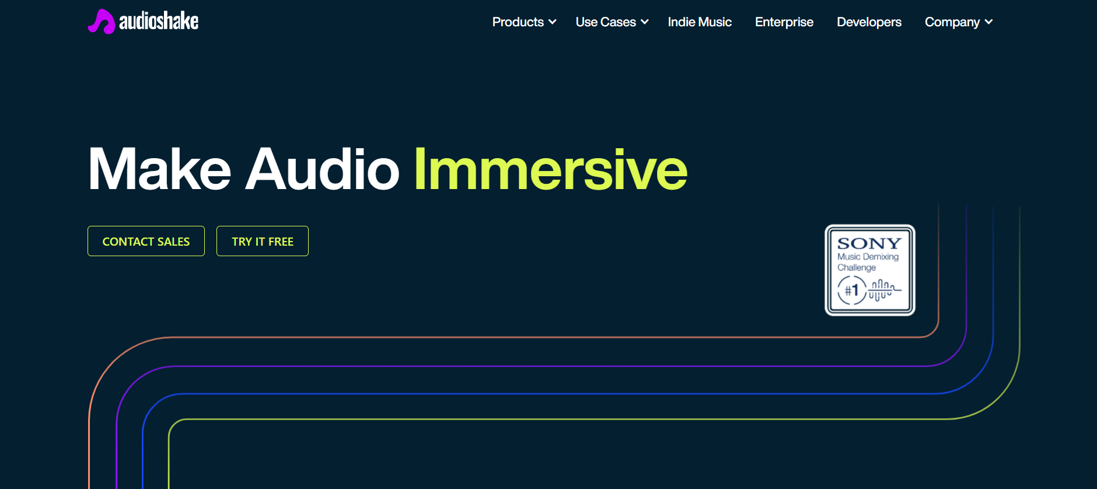This screenshot has width=1097, height=489.
Task: Expand the Company dropdown chevron
Action: [x=988, y=22]
